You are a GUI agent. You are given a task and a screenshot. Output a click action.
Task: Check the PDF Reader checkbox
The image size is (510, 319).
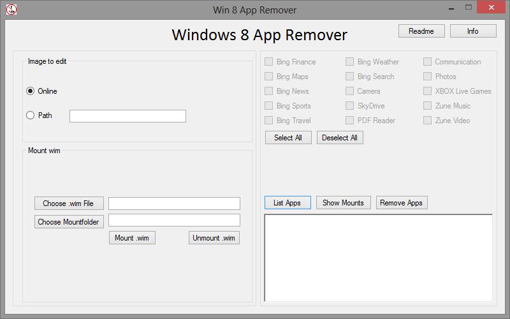click(x=349, y=120)
